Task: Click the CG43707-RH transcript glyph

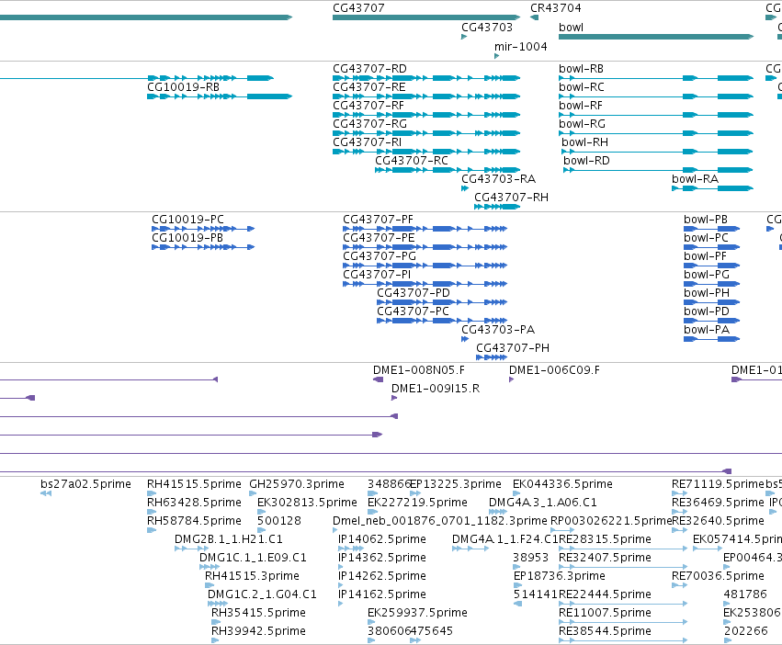Action: pos(497,207)
